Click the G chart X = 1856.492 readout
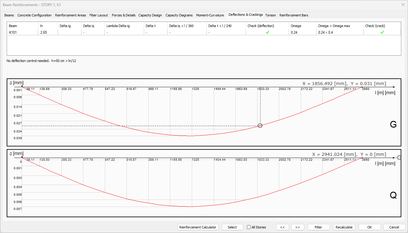 click(x=344, y=84)
